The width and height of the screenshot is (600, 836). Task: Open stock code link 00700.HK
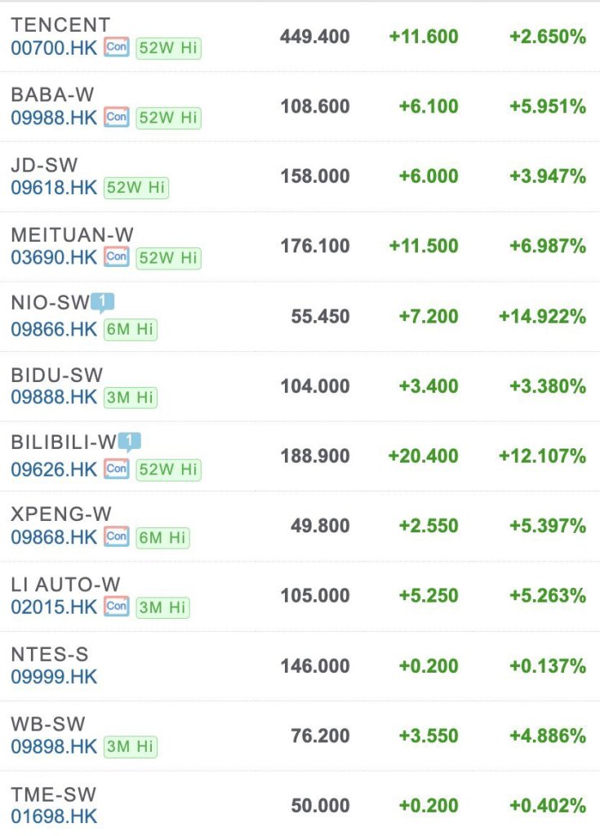click(x=54, y=47)
